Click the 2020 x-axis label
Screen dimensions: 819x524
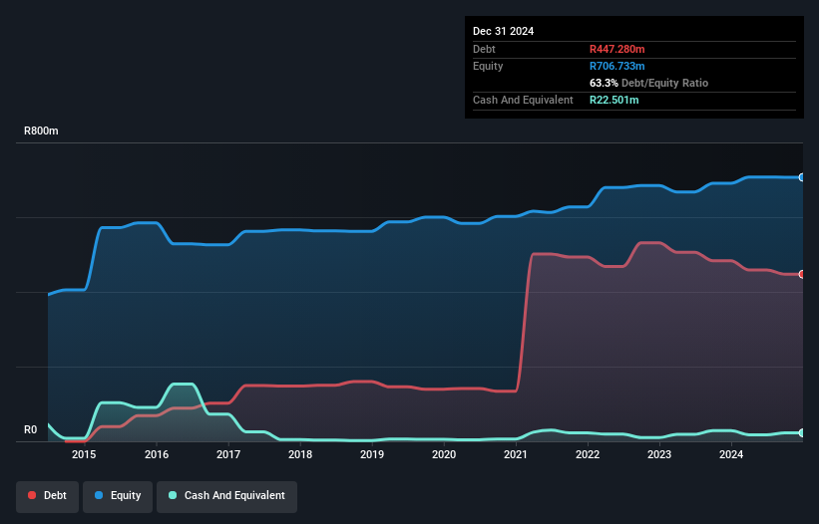pyautogui.click(x=444, y=454)
